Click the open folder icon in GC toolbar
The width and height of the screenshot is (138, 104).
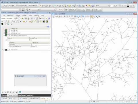(22, 18)
